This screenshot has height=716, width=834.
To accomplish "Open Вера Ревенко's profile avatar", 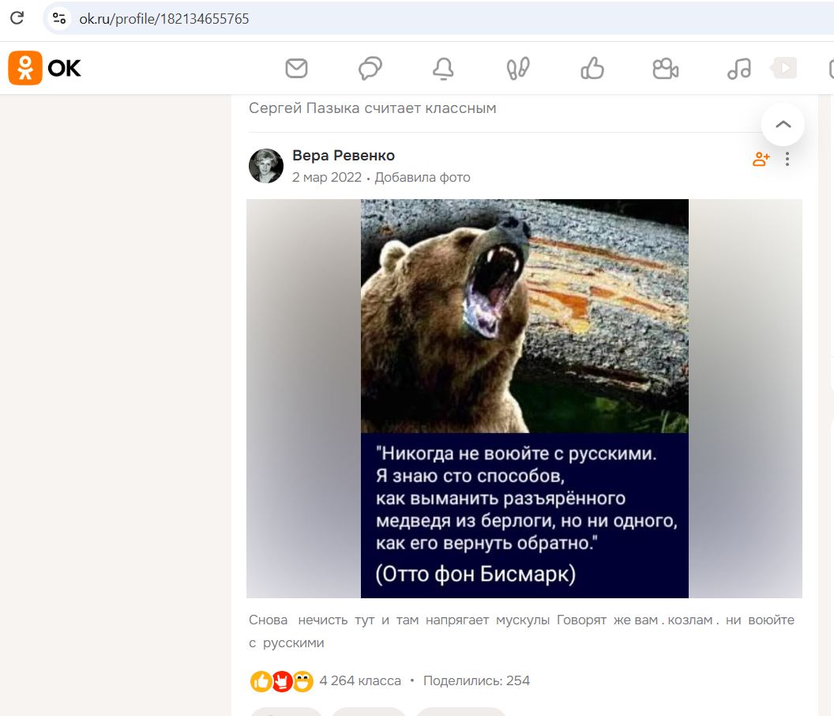I will [266, 165].
